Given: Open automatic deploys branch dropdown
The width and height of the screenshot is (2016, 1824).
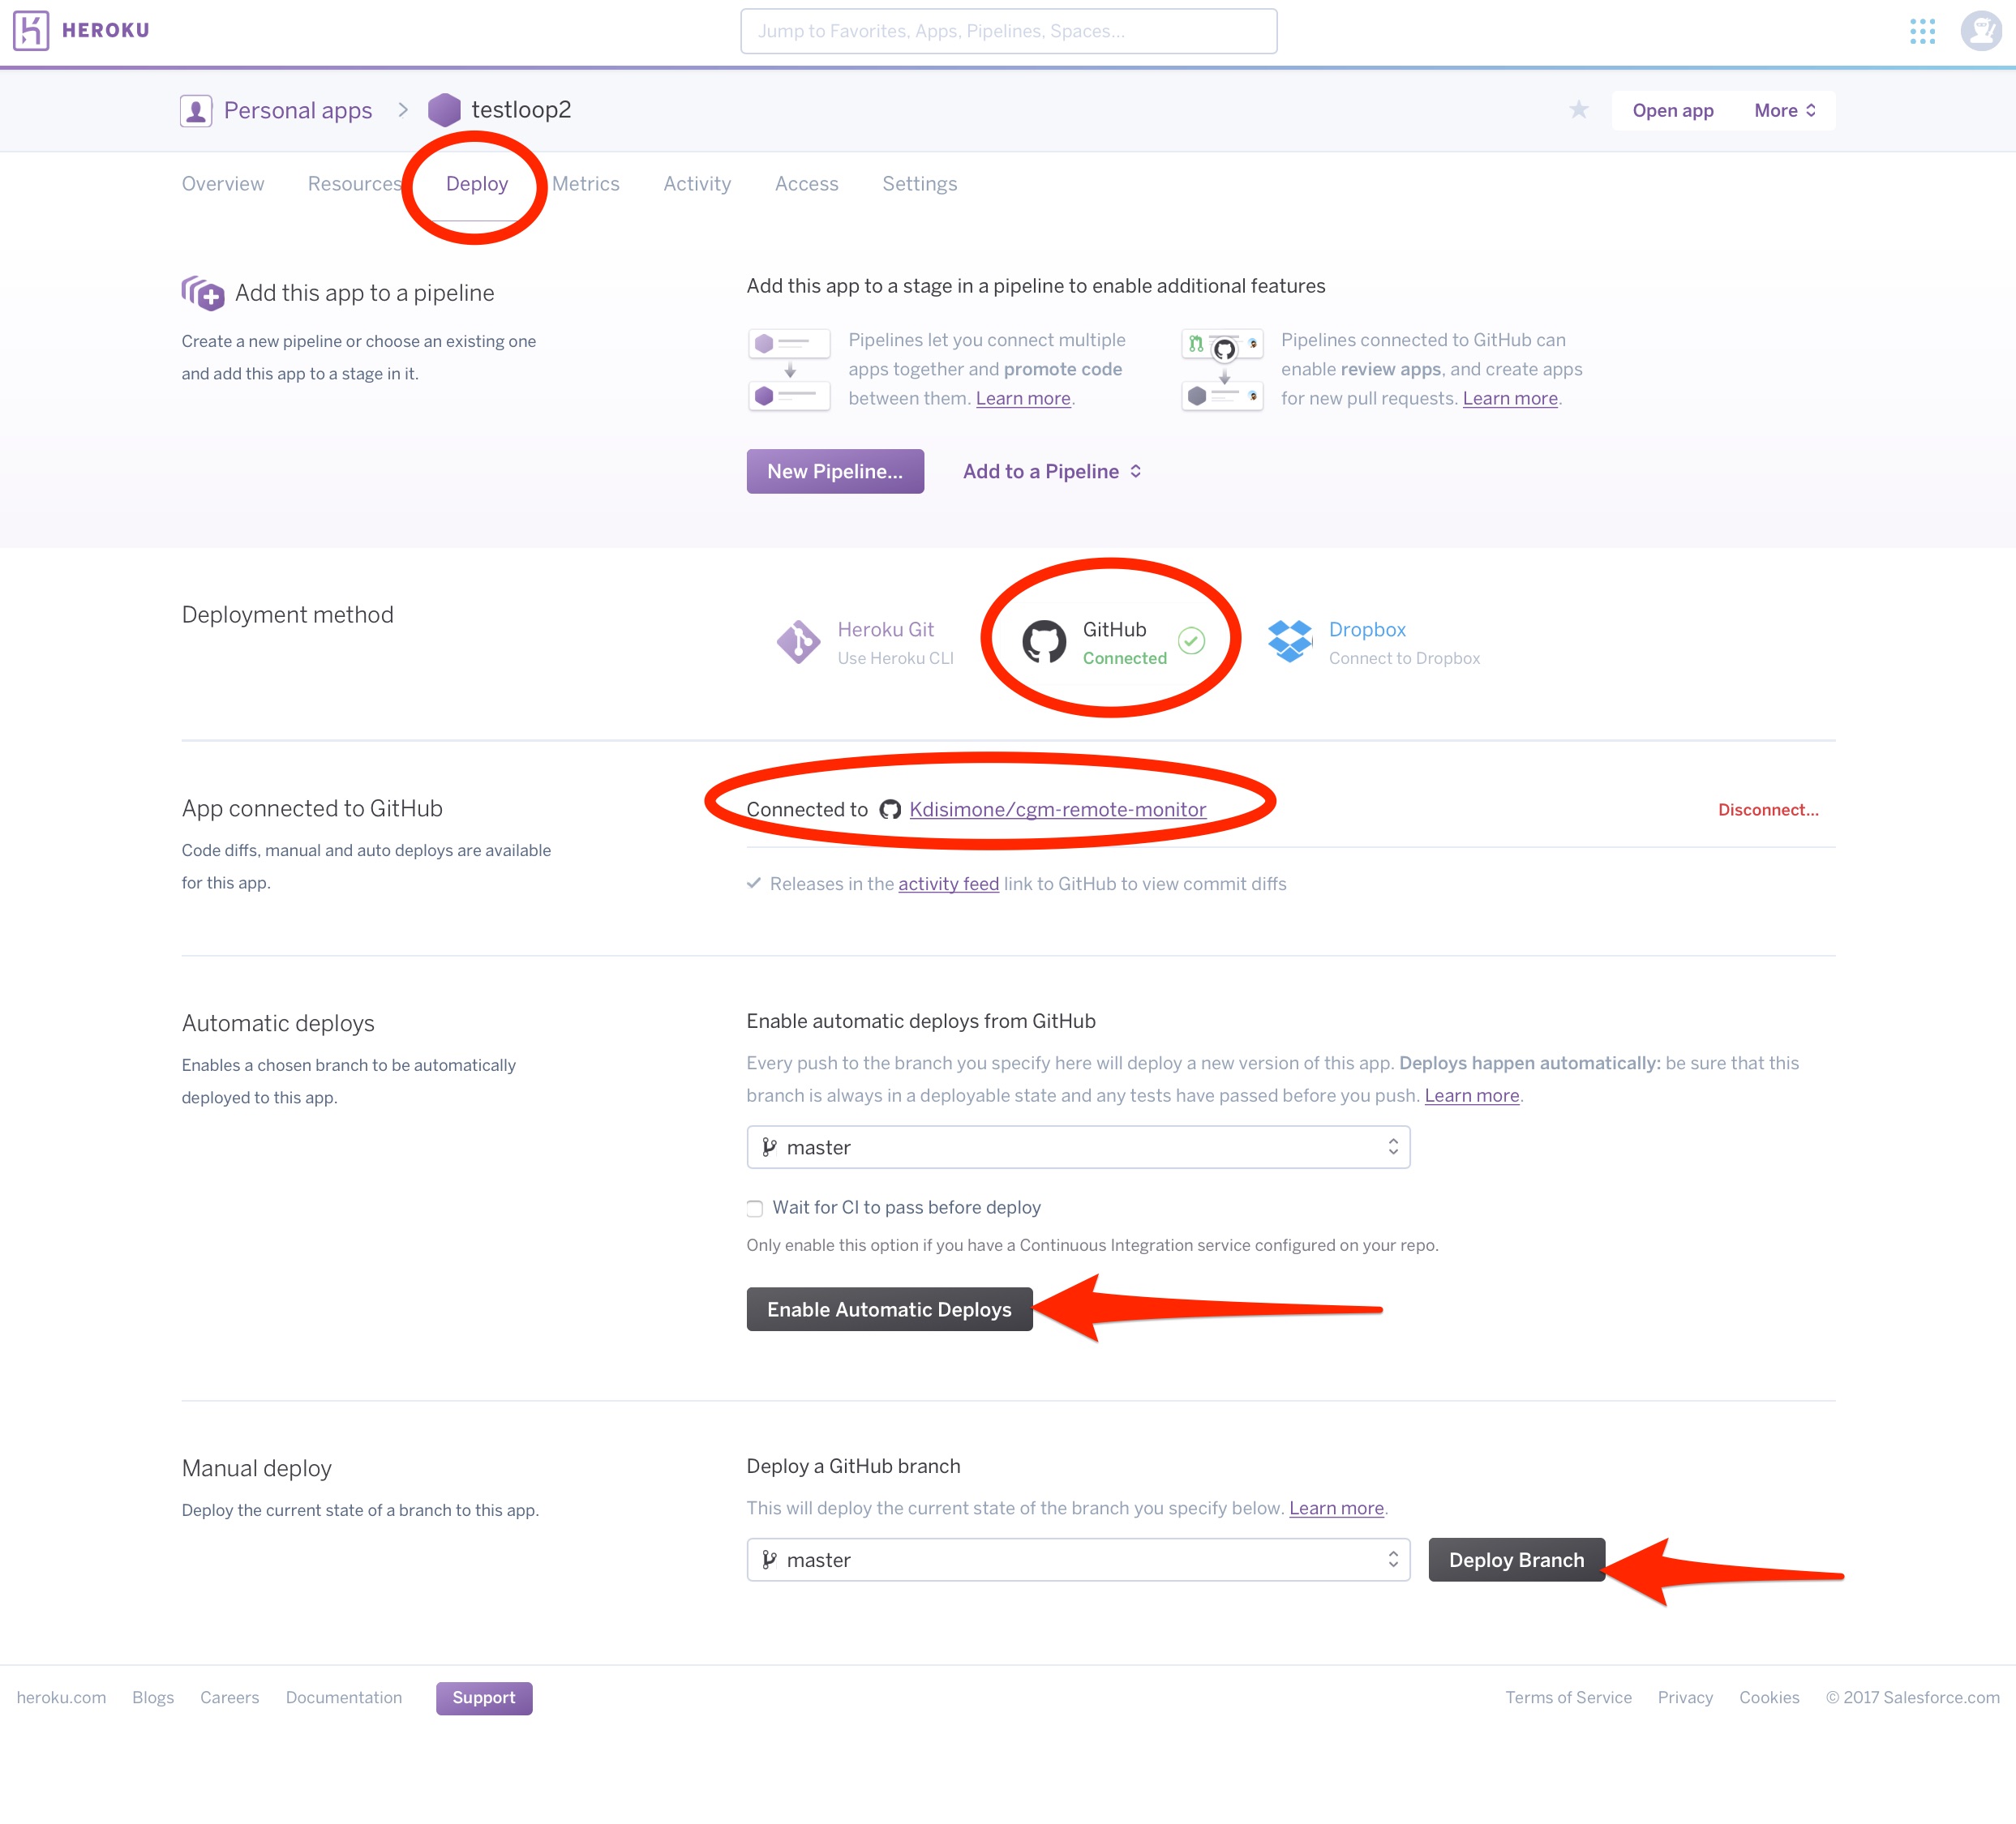Looking at the screenshot, I should coord(1078,1147).
